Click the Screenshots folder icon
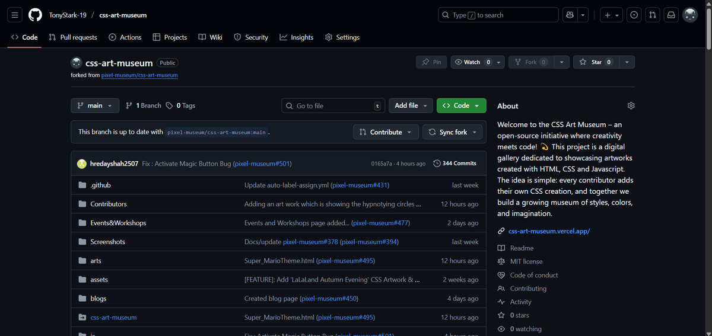712x336 pixels. pos(82,242)
